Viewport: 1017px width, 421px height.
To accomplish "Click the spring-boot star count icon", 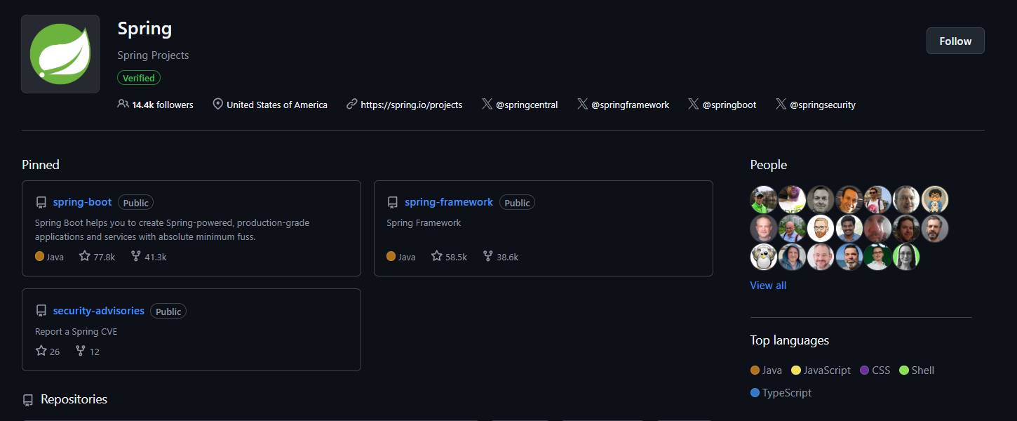I will tap(85, 256).
